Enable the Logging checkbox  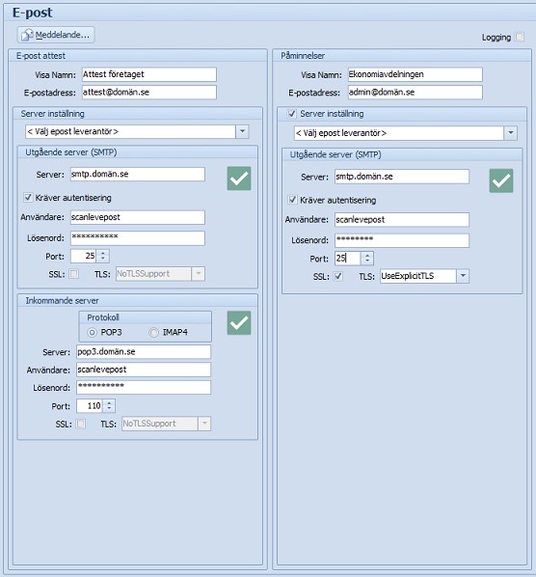pos(520,37)
